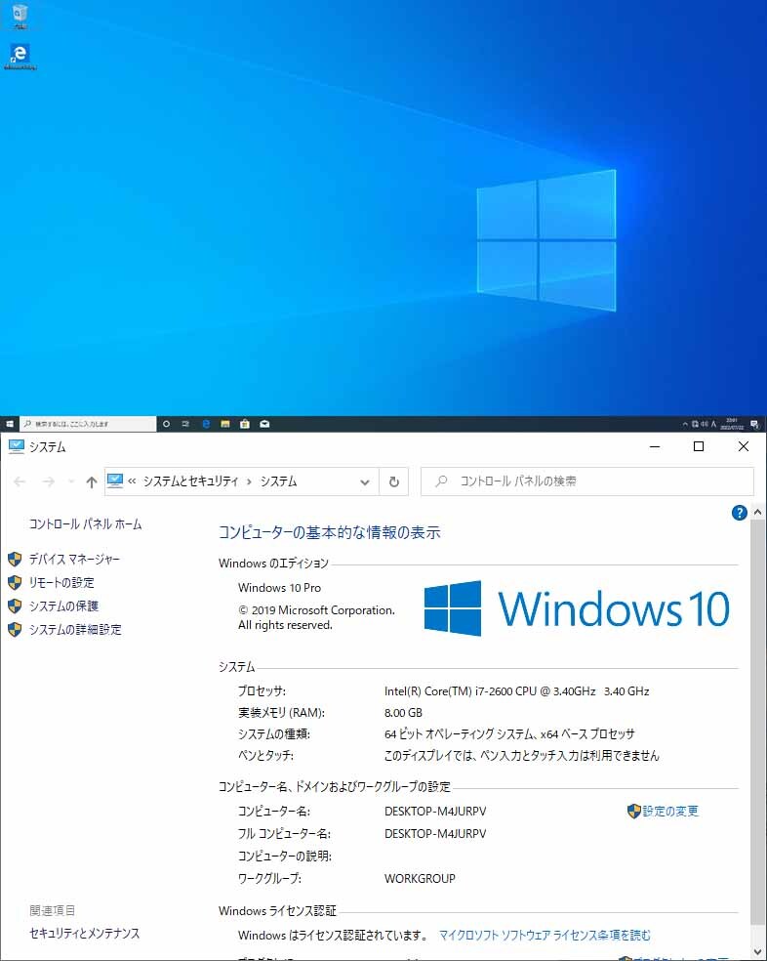Click the scrollbar down arrow
Screen dimensions: 767x961
(x=757, y=951)
